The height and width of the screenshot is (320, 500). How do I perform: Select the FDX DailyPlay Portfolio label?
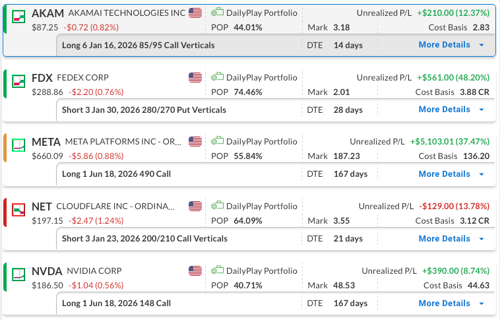pyautogui.click(x=261, y=77)
